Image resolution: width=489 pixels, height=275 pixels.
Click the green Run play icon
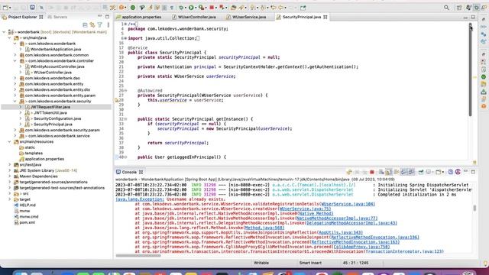[191, 8]
